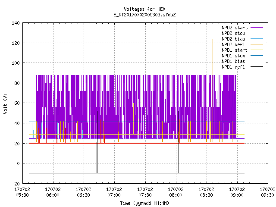Click the chart title Voltages for MEX

(x=144, y=9)
